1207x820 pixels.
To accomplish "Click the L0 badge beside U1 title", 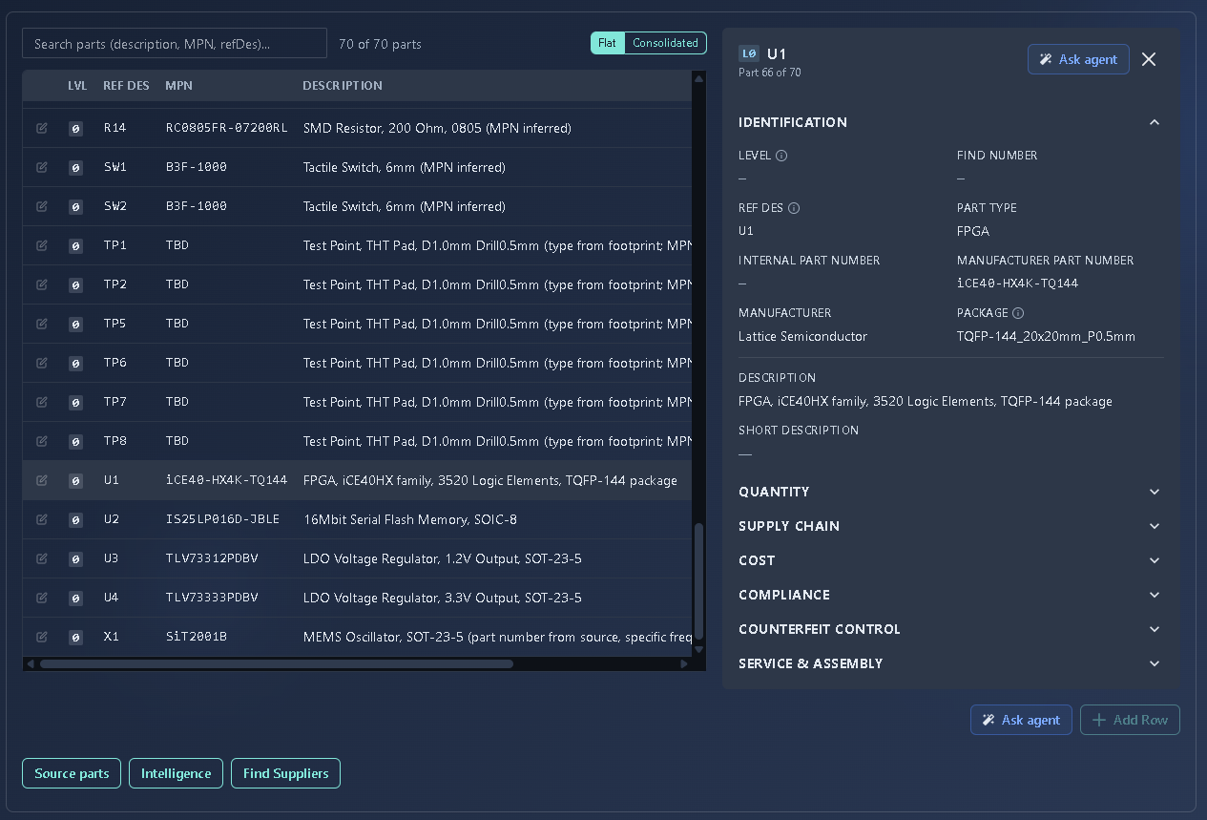I will [x=749, y=54].
